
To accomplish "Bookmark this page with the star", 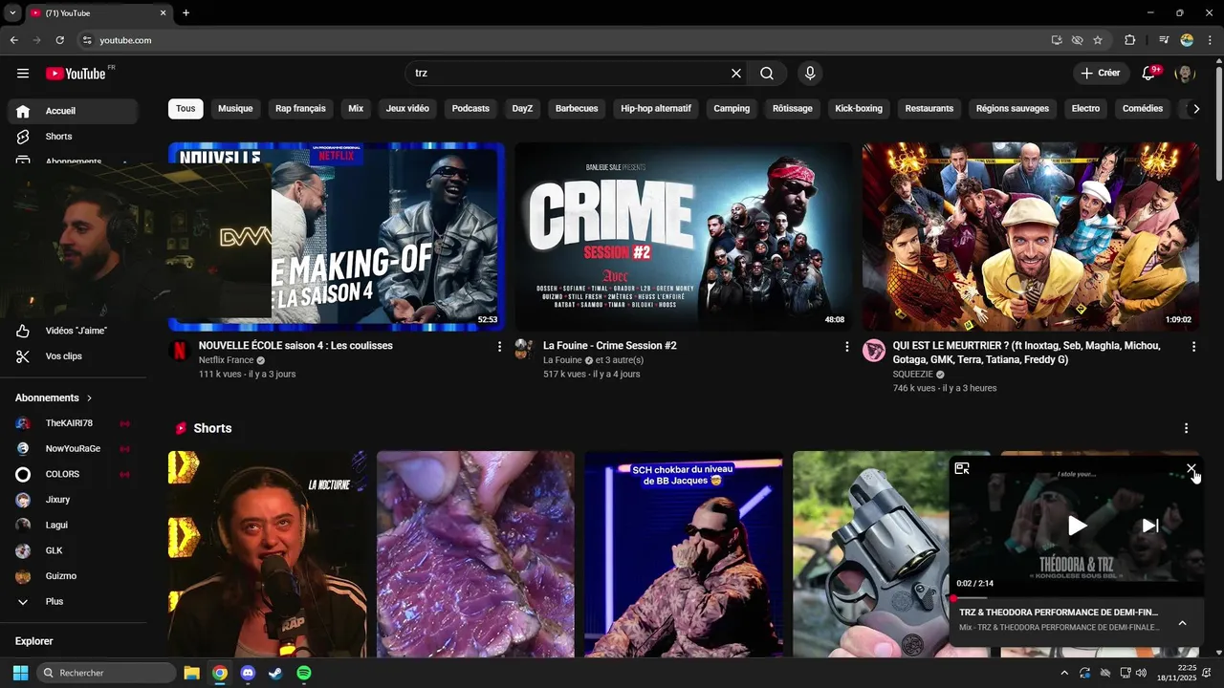I will [x=1098, y=40].
